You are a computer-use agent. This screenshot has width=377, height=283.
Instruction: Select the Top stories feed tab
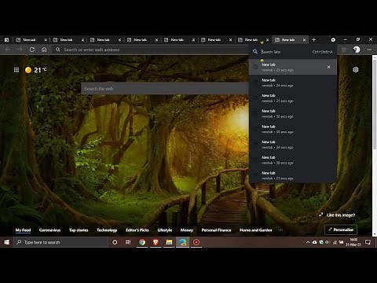[79, 230]
